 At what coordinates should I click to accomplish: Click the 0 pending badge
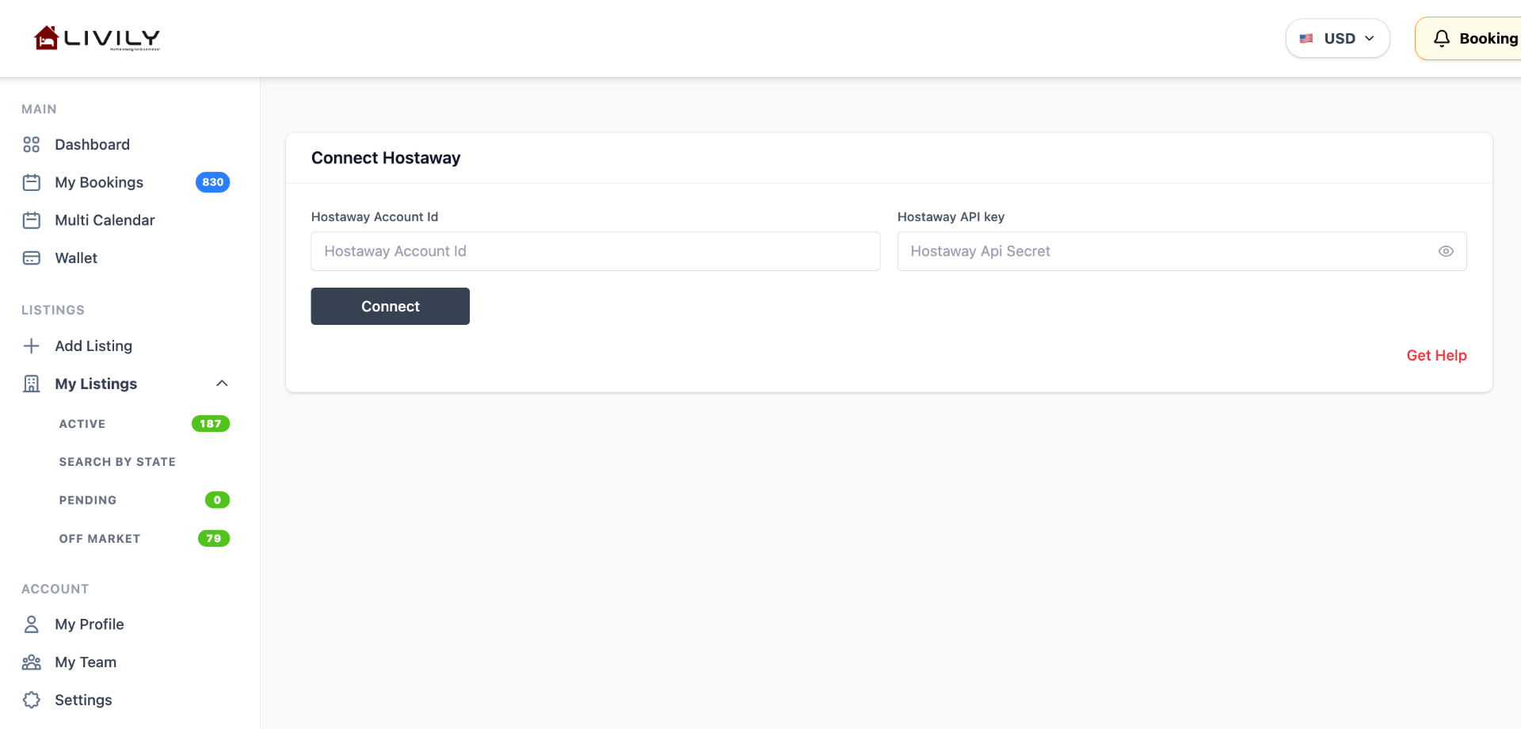[x=217, y=500]
